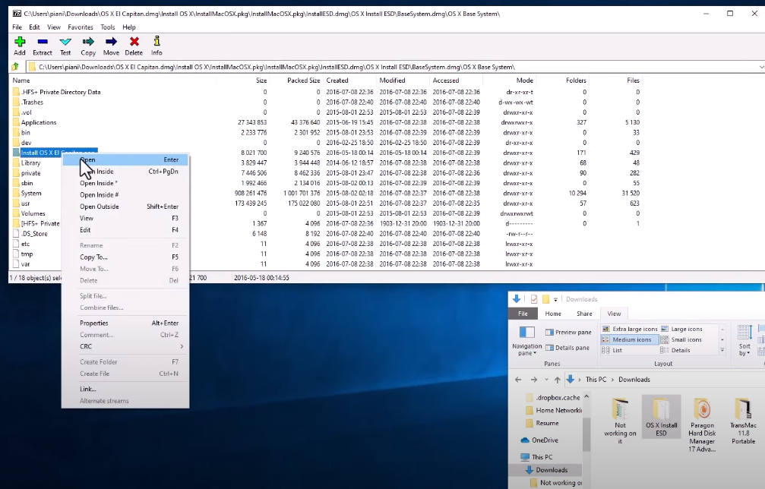Open the OS X Install ESD folder thumbnail

(661, 417)
